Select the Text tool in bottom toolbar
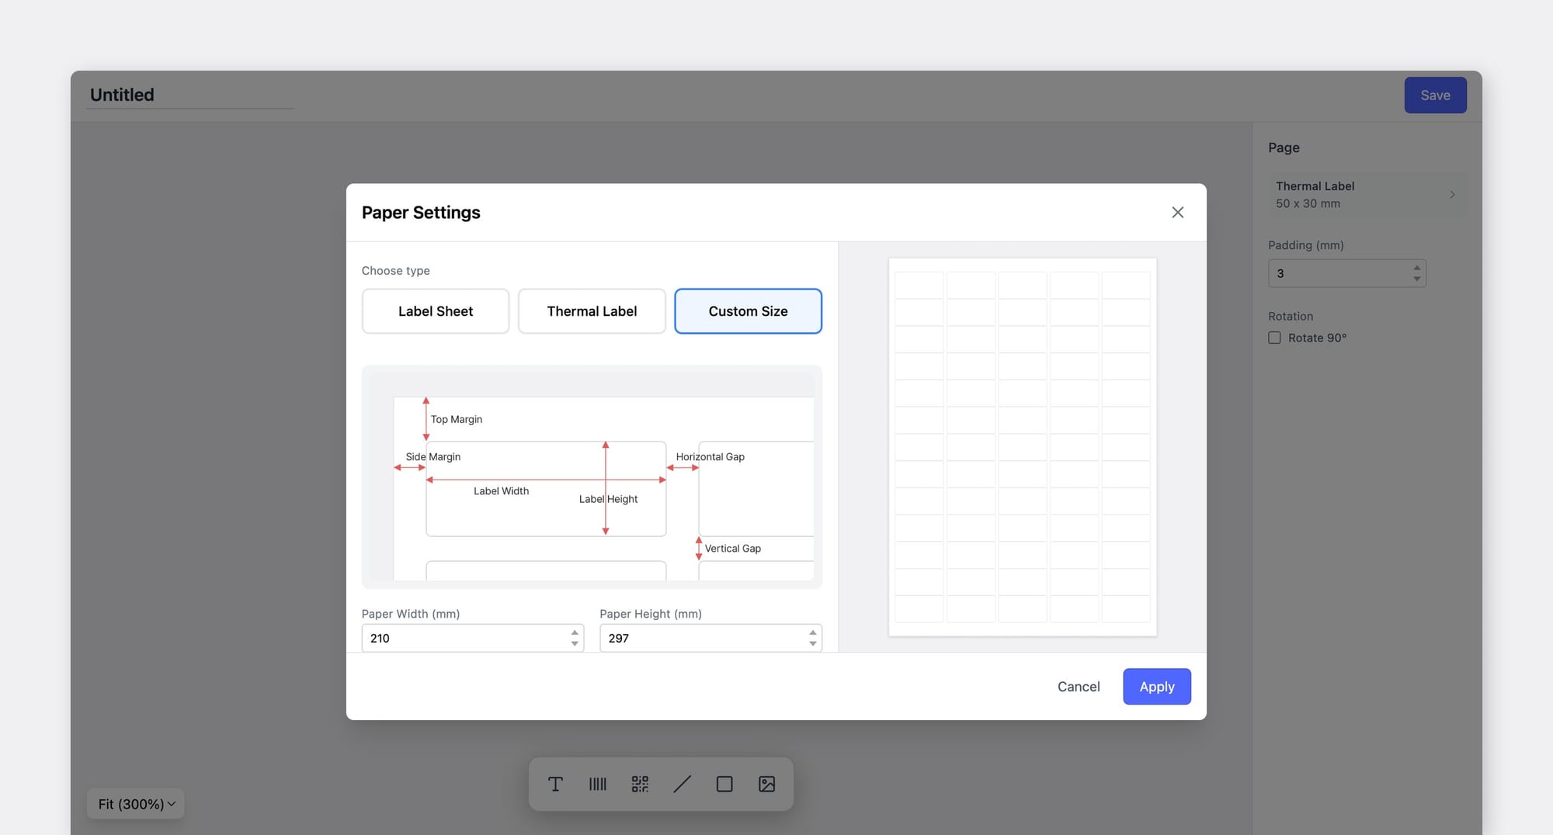This screenshot has width=1553, height=835. point(555,784)
